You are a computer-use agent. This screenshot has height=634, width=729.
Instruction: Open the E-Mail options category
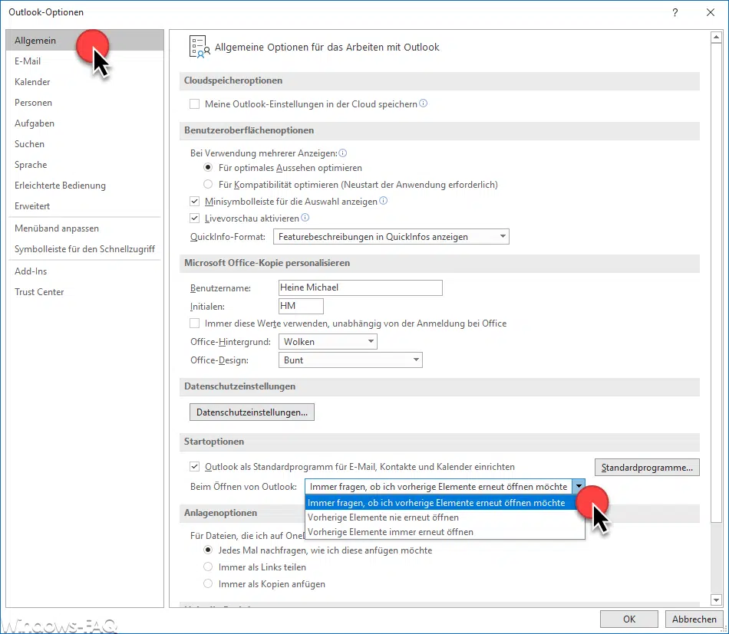click(84, 61)
